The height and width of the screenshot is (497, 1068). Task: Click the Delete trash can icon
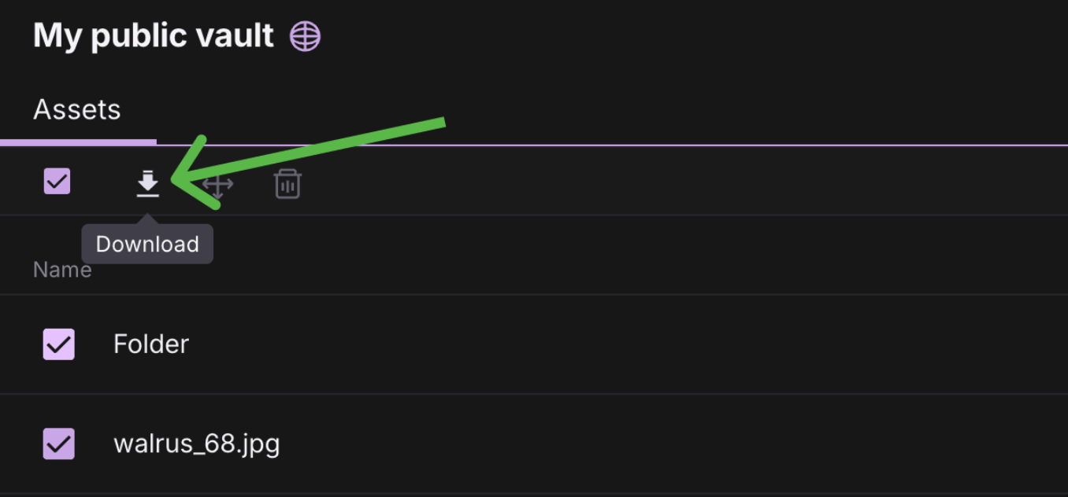[287, 184]
